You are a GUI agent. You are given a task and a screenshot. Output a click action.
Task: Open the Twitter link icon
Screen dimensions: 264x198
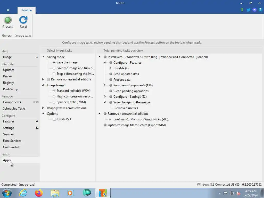click(x=248, y=10)
